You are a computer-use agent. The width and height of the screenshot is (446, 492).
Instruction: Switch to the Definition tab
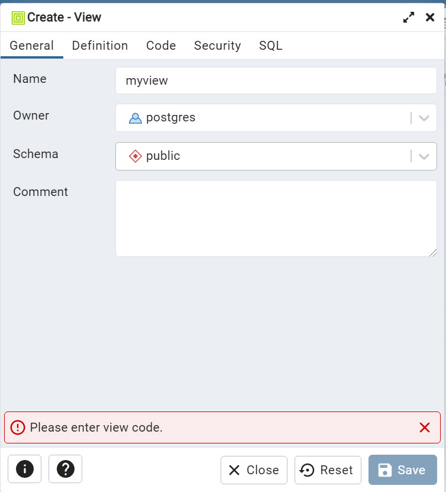100,46
